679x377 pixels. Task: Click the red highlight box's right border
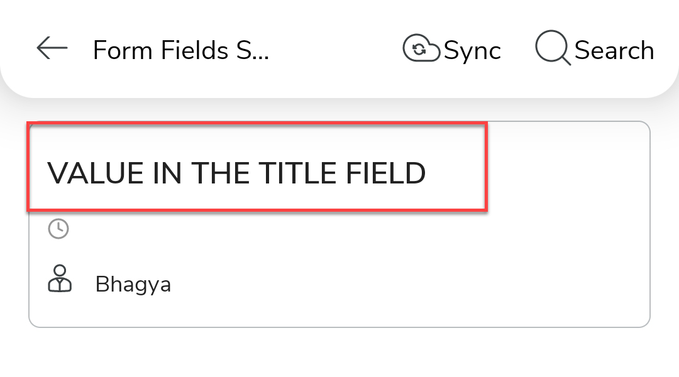pos(487,167)
